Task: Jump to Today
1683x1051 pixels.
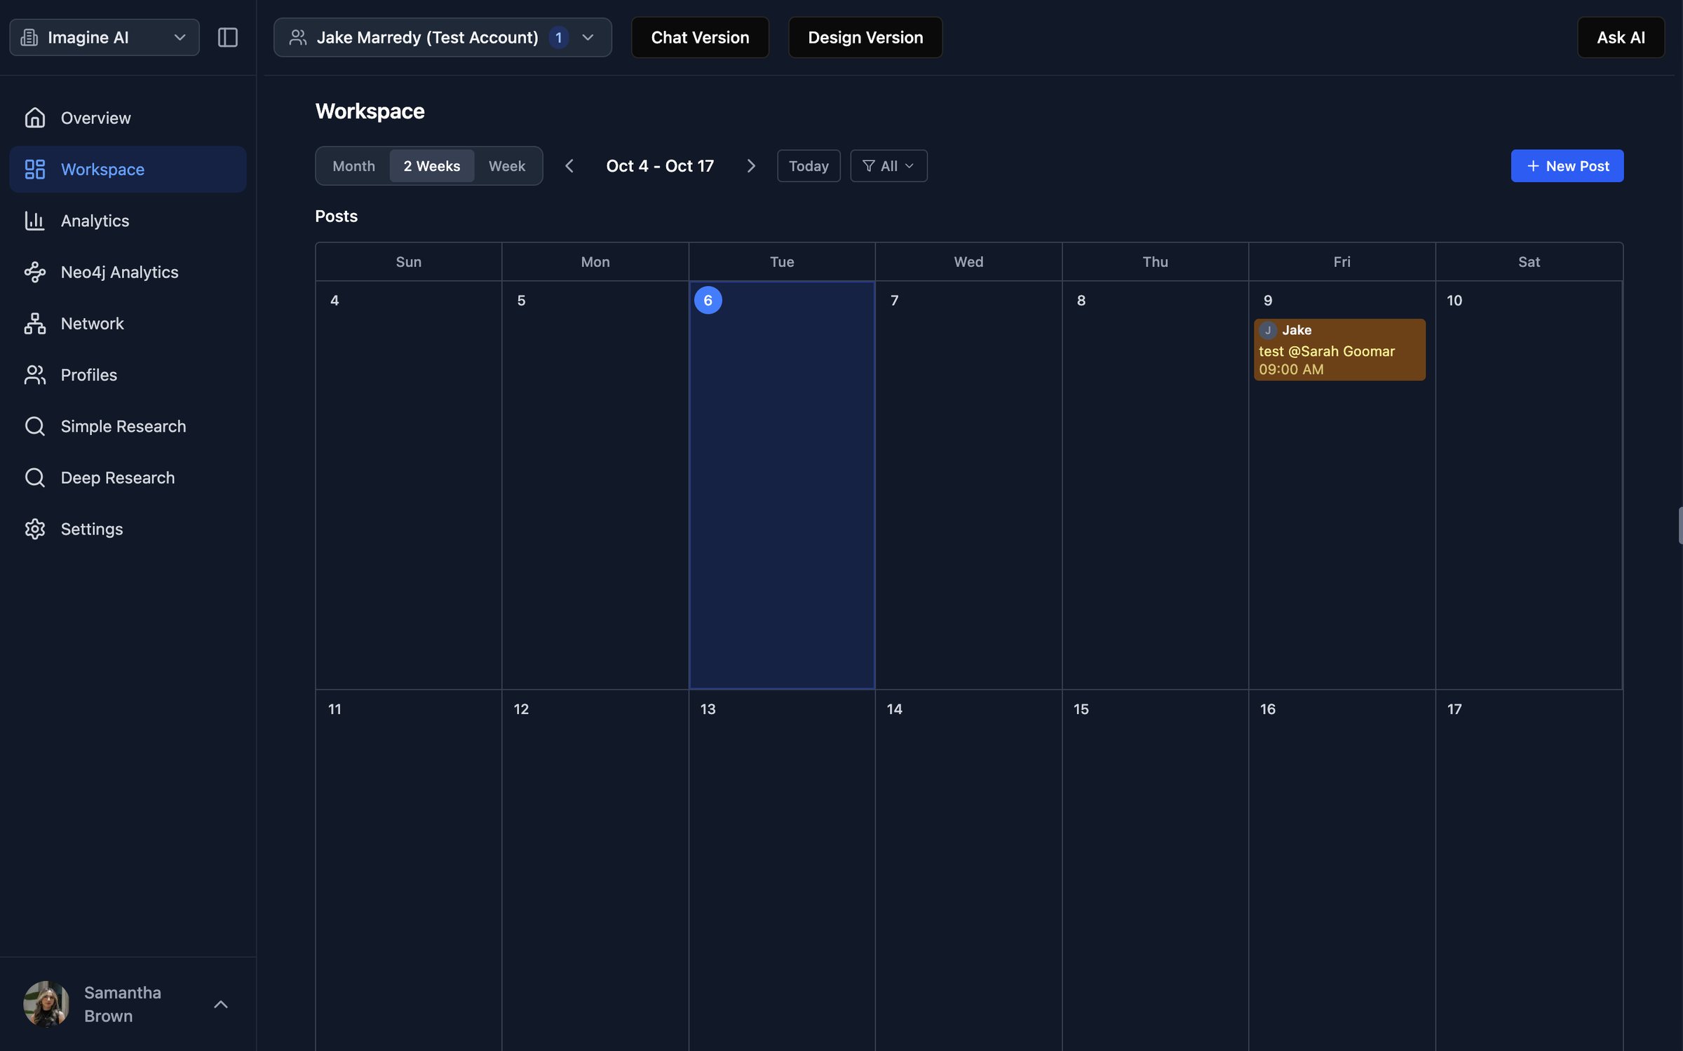Action: point(809,166)
